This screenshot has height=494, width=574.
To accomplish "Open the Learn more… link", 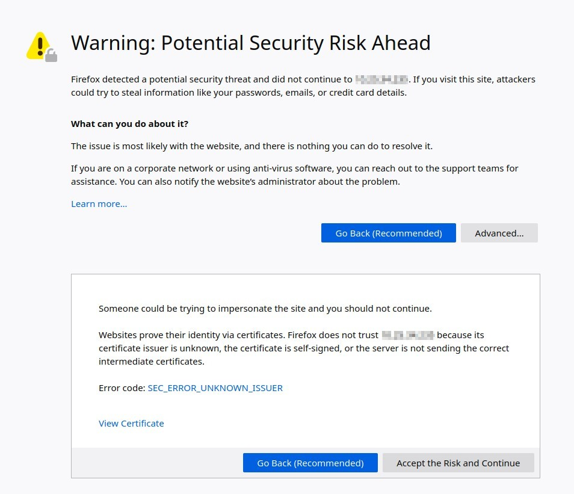I will coord(99,204).
